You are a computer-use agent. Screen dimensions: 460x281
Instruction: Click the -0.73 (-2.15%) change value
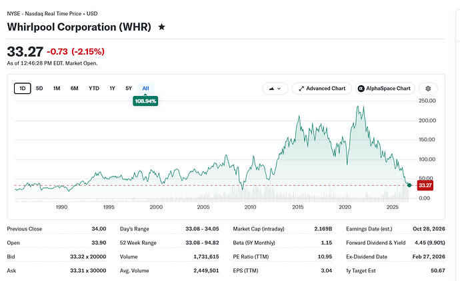tap(76, 52)
